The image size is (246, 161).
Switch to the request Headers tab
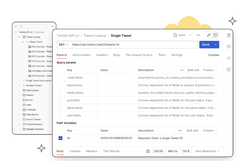(x=102, y=55)
